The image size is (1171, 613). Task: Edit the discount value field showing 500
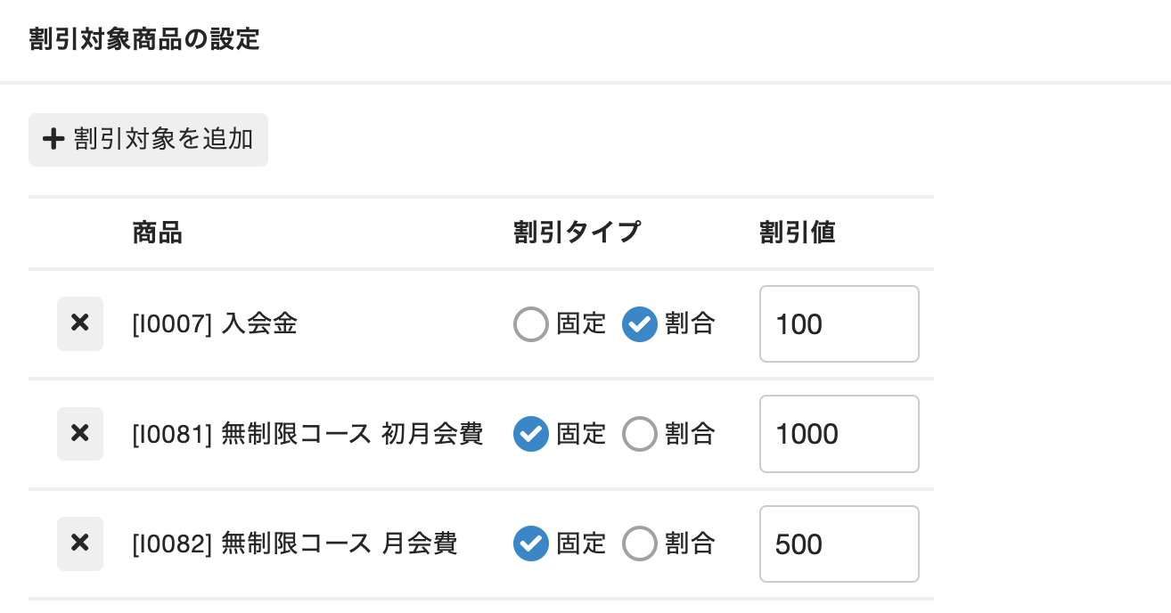pyautogui.click(x=839, y=544)
